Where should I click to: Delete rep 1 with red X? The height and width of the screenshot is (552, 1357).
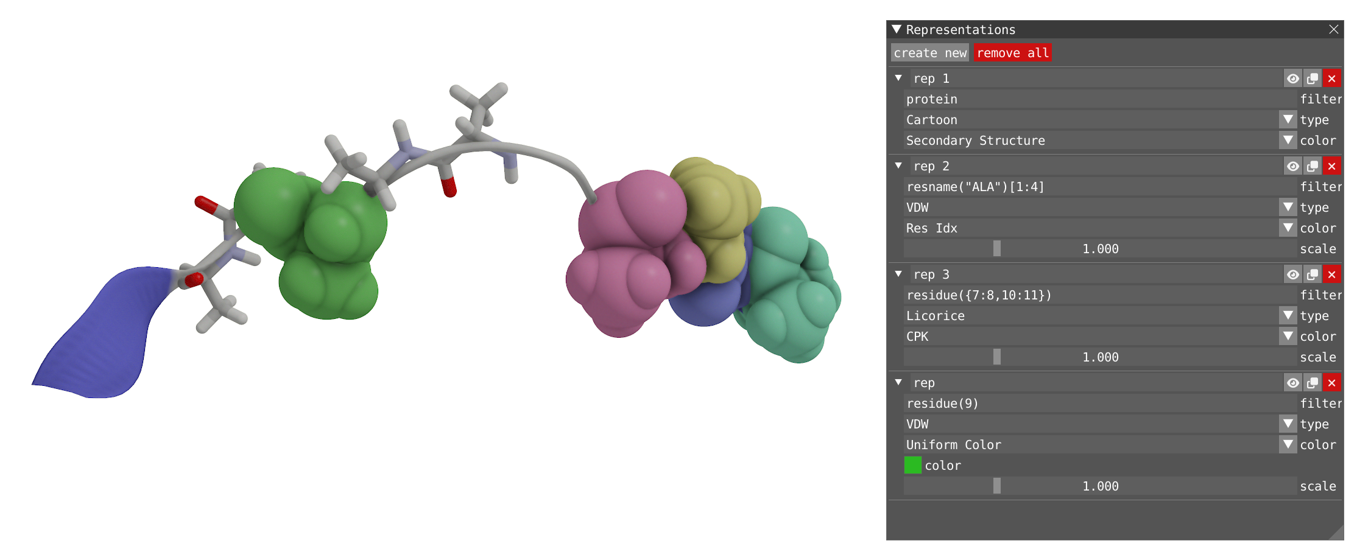coord(1331,79)
